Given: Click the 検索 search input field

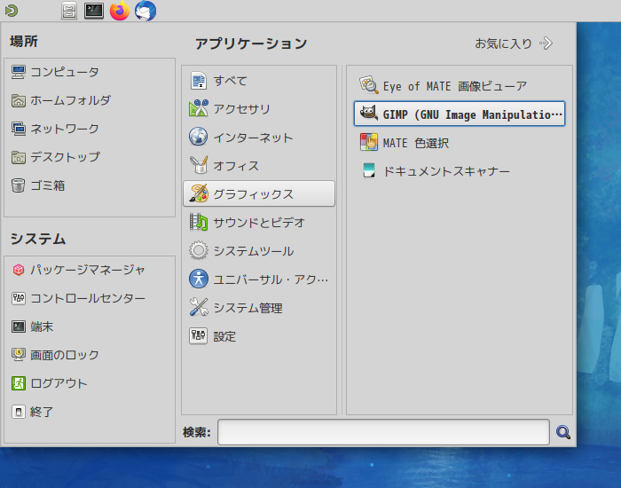Looking at the screenshot, I should tap(383, 432).
